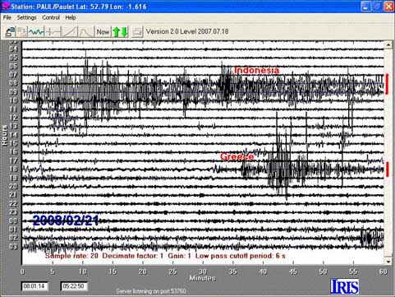Click the grayed marker span toolbar icon

(53, 32)
